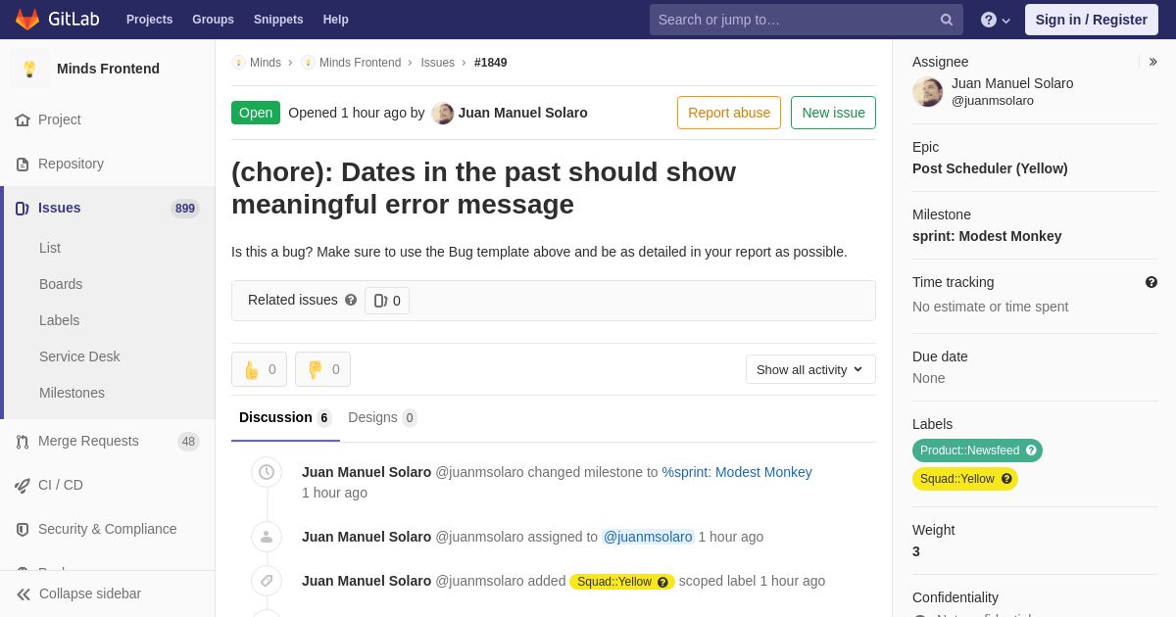This screenshot has height=617, width=1176.
Task: Click the Time tracking help icon
Action: [1151, 282]
